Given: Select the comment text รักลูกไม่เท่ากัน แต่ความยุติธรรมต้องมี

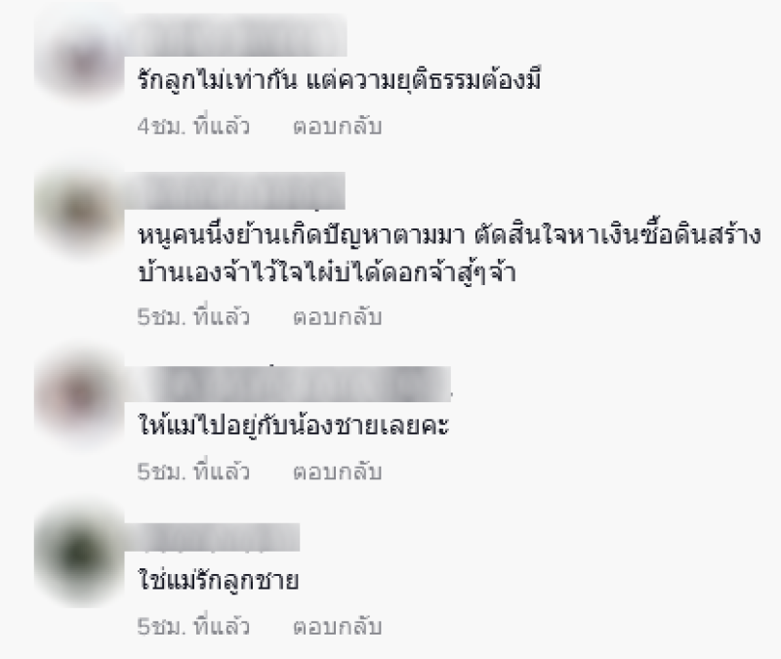Looking at the screenshot, I should pyautogui.click(x=339, y=80).
